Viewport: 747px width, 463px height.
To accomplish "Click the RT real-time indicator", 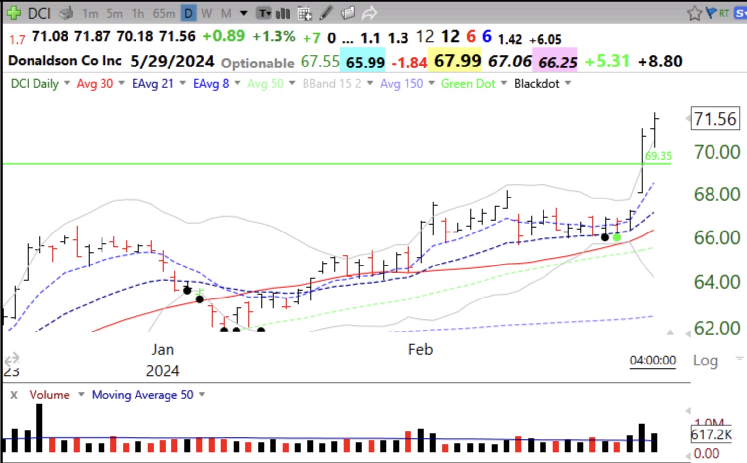I will click(724, 13).
